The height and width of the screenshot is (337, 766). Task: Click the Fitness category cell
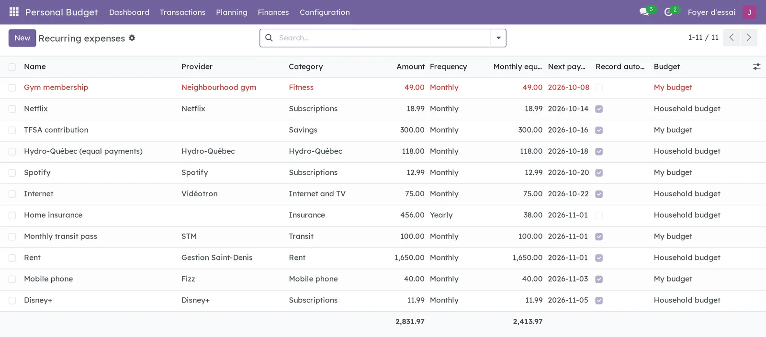301,87
